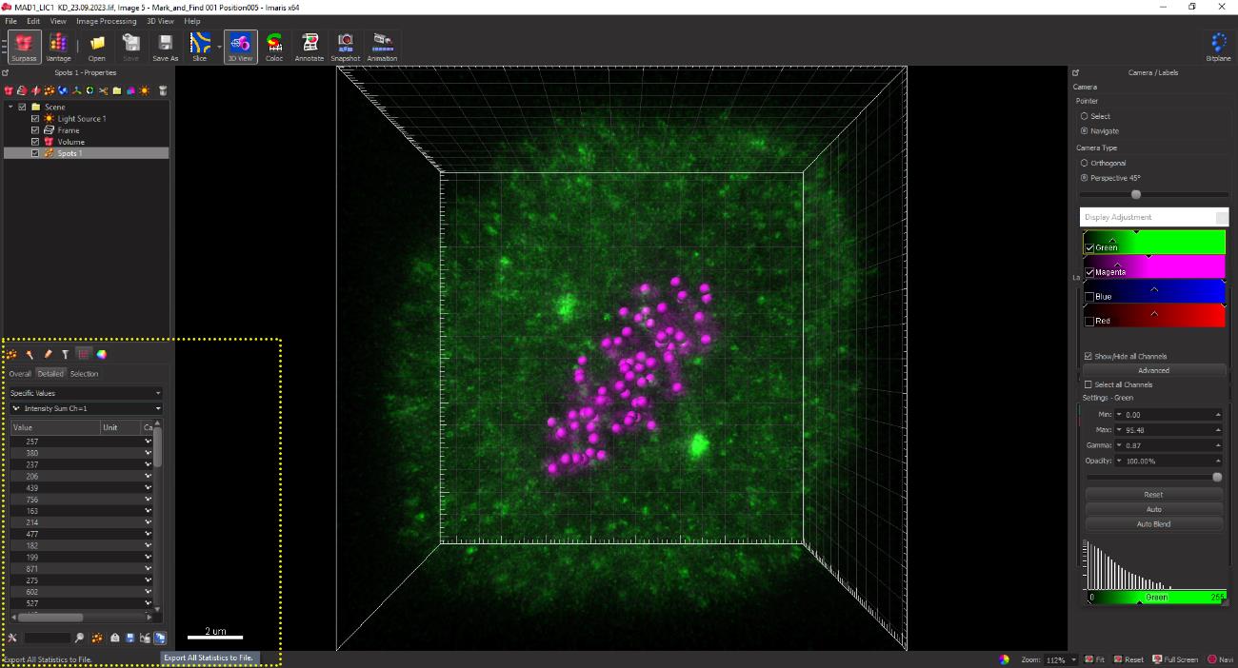Open the Coloc tool in toolbar
The image size is (1238, 668).
(274, 46)
